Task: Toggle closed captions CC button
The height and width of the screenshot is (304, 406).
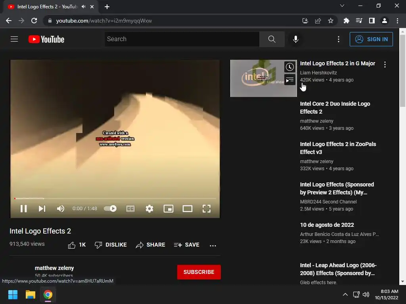Action: (x=130, y=208)
